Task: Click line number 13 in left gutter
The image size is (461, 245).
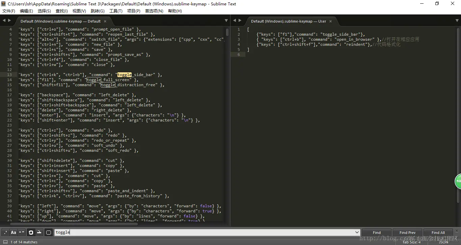Action: (9, 75)
